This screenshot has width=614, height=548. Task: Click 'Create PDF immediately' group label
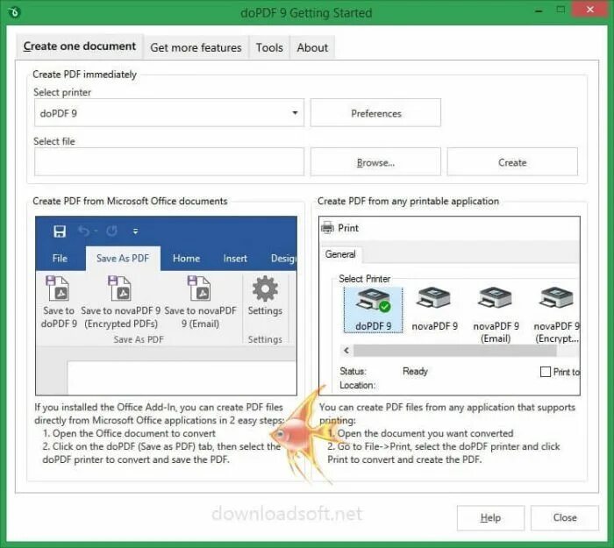point(84,75)
